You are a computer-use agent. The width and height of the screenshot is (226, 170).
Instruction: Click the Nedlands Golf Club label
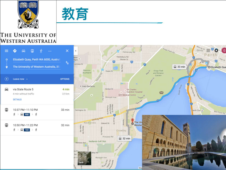(x=97, y=141)
